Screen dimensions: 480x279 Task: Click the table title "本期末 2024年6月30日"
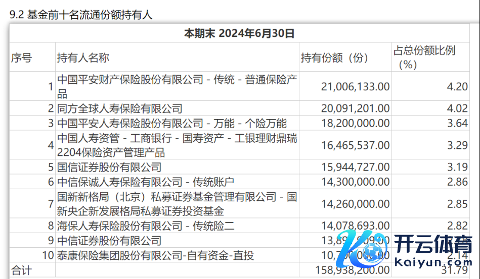coord(239,33)
